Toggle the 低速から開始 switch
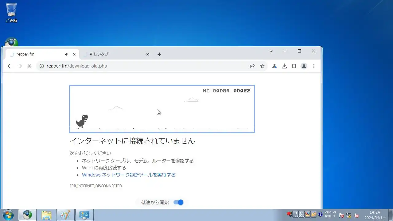The image size is (393, 221). pyautogui.click(x=178, y=202)
